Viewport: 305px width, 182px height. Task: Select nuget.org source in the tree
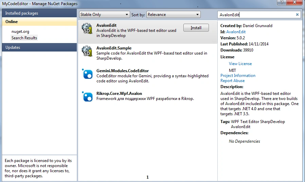[20, 32]
